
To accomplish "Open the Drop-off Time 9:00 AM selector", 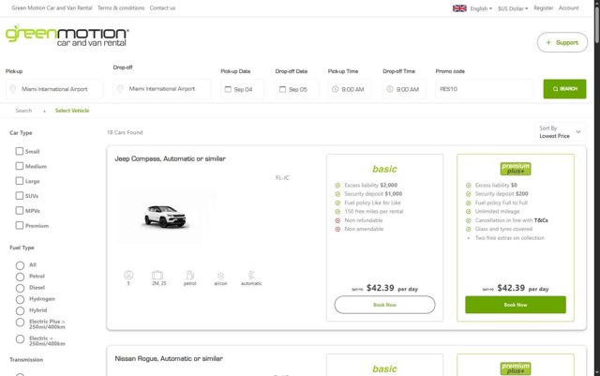I will (x=404, y=89).
